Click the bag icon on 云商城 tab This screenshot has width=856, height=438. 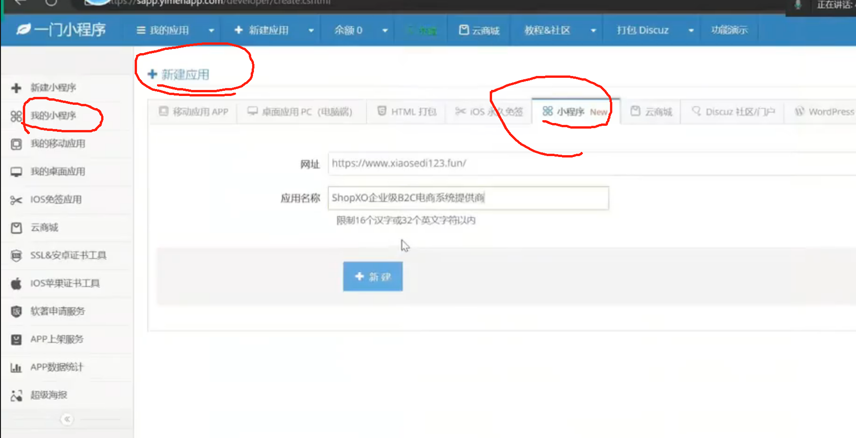[635, 111]
